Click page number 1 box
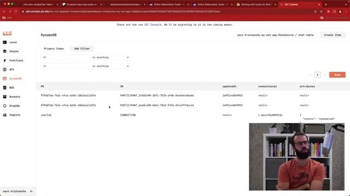The image size is (350, 196). coord(317,75)
